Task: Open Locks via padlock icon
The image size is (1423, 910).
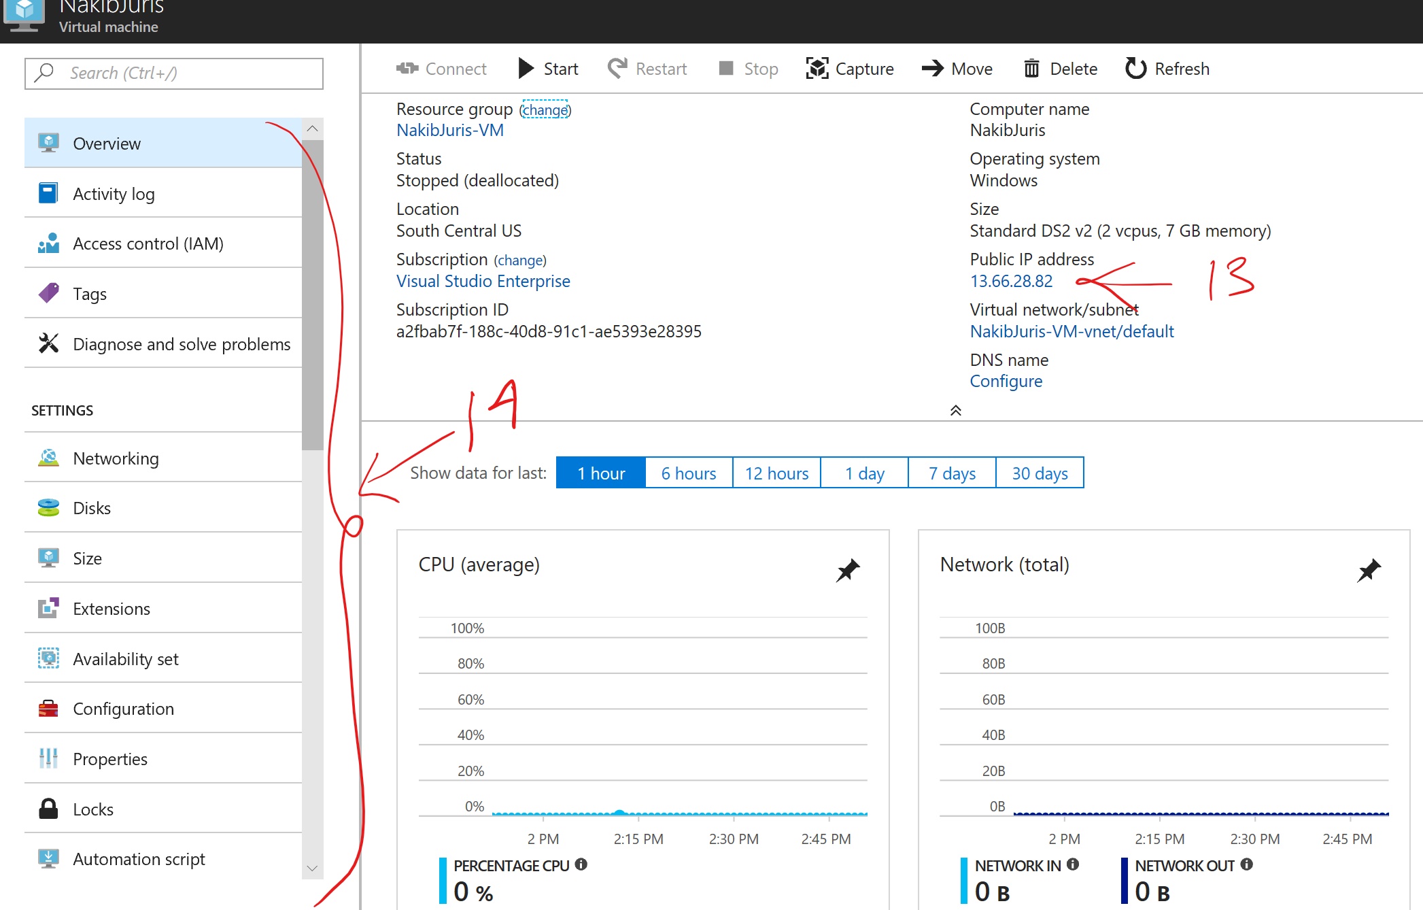Action: coord(48,809)
